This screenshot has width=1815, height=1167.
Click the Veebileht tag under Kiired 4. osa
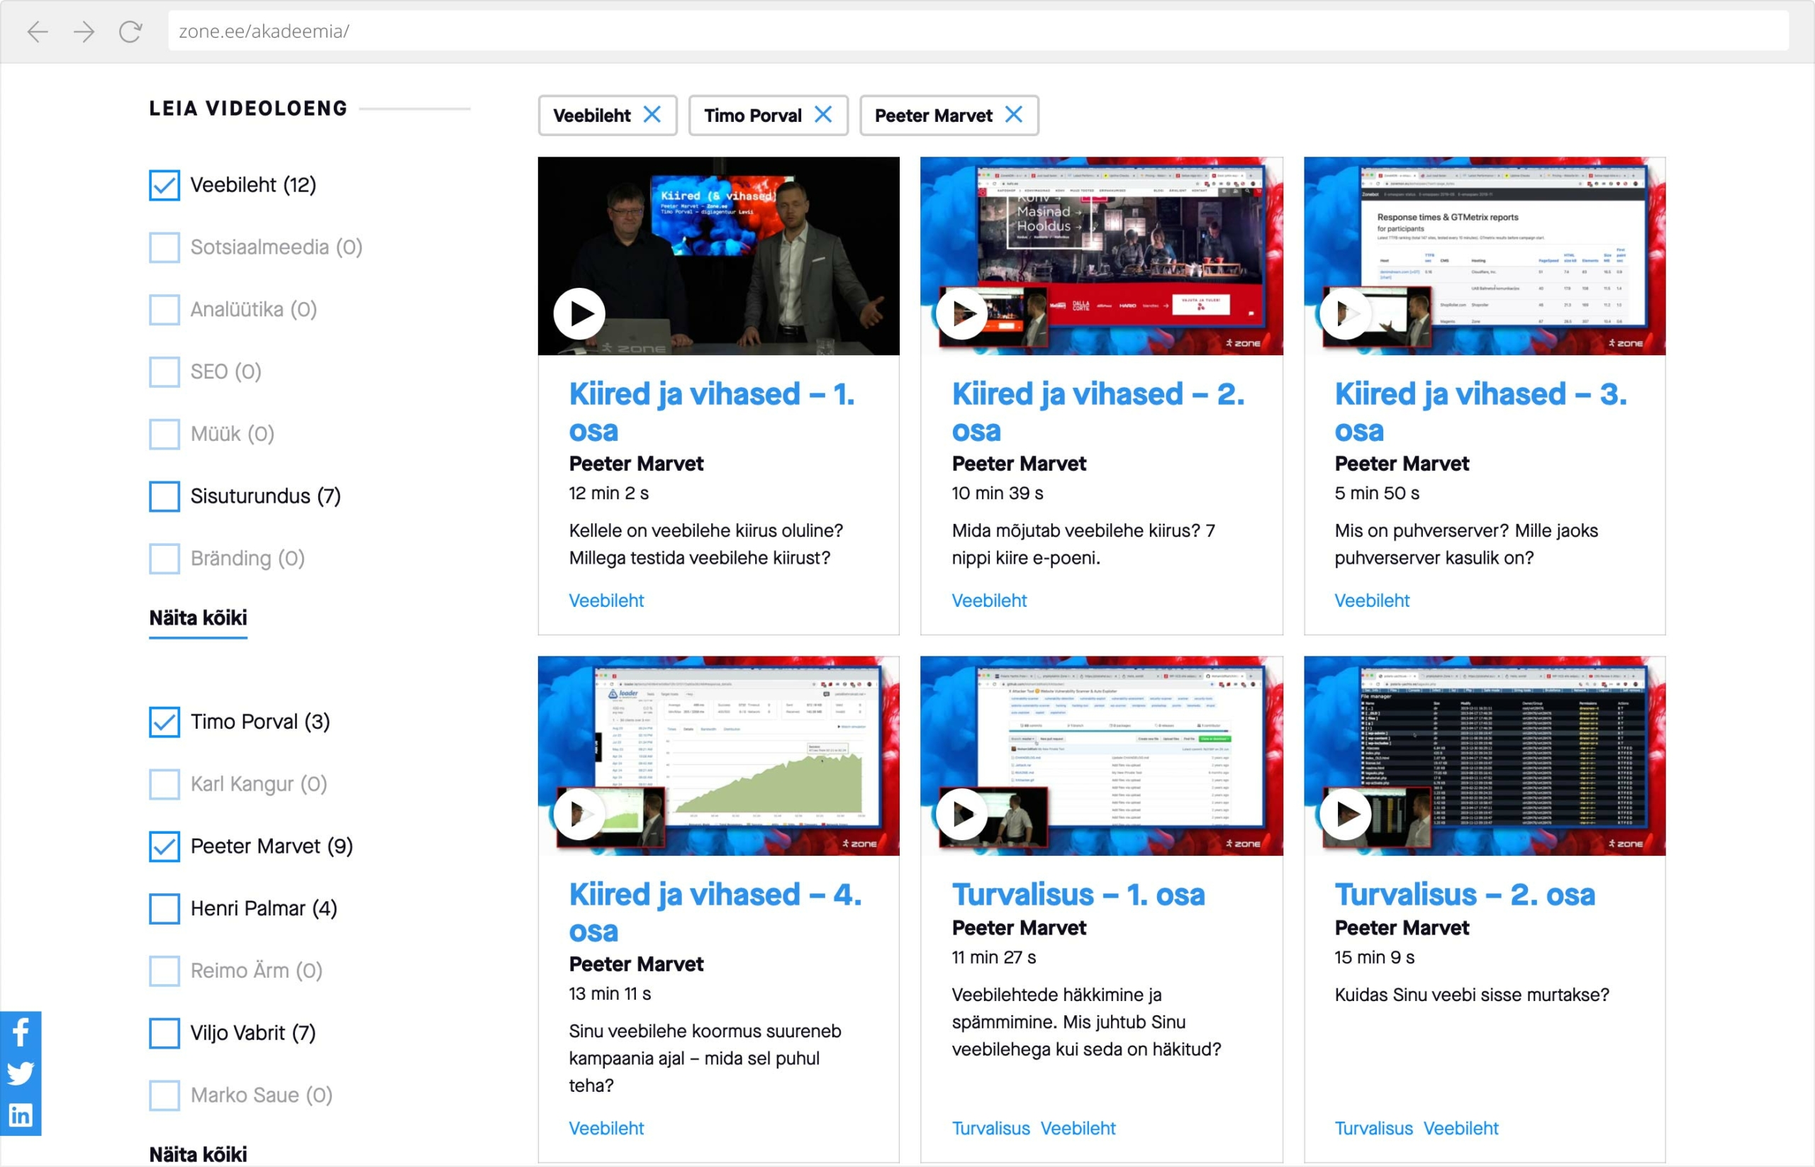(x=606, y=1127)
